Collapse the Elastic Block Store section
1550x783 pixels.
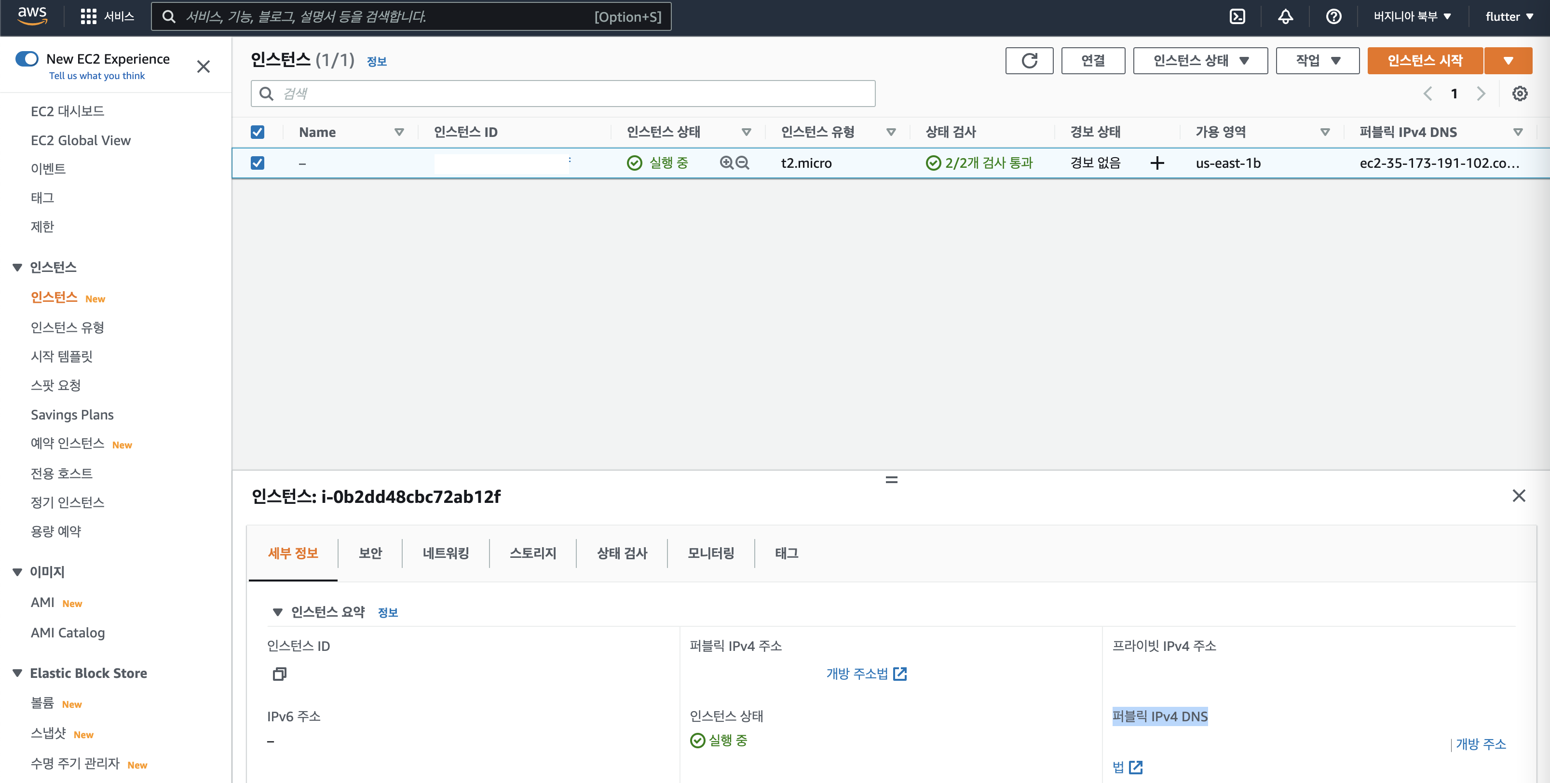point(17,674)
